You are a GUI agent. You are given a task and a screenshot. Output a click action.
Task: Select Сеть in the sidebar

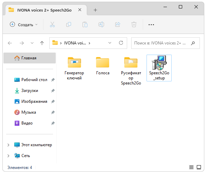pyautogui.click(x=22, y=156)
